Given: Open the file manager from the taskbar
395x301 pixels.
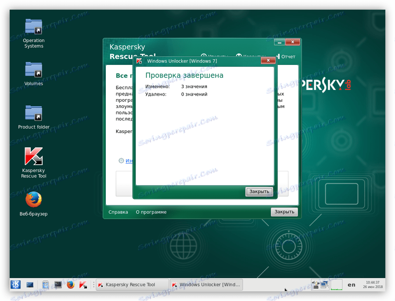Looking at the screenshot, I should coord(45,284).
